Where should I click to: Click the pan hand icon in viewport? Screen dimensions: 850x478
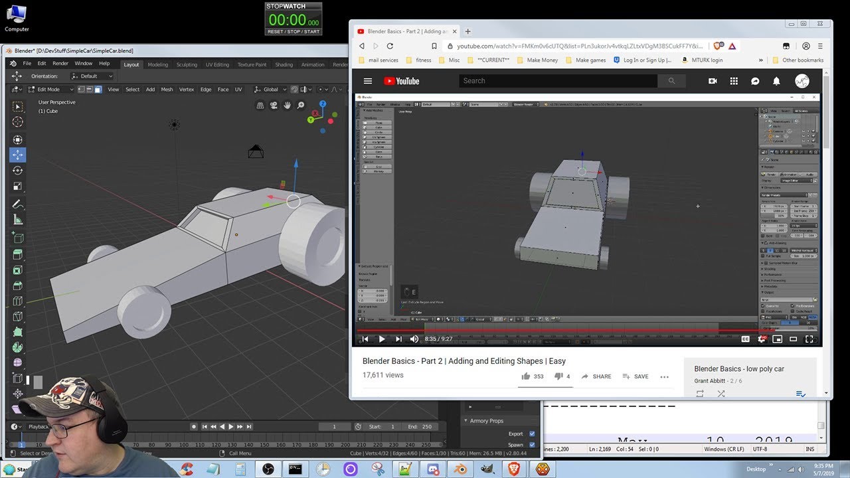coord(287,105)
